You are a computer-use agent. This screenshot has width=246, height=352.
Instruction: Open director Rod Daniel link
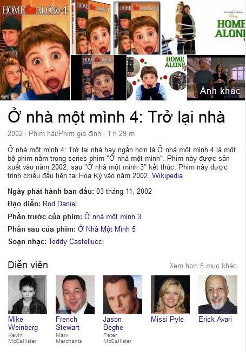[x=59, y=204]
